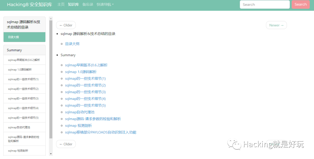The image size is (314, 159).
Task: Click the sidebar Summary panel heading
Action: tap(24, 50)
